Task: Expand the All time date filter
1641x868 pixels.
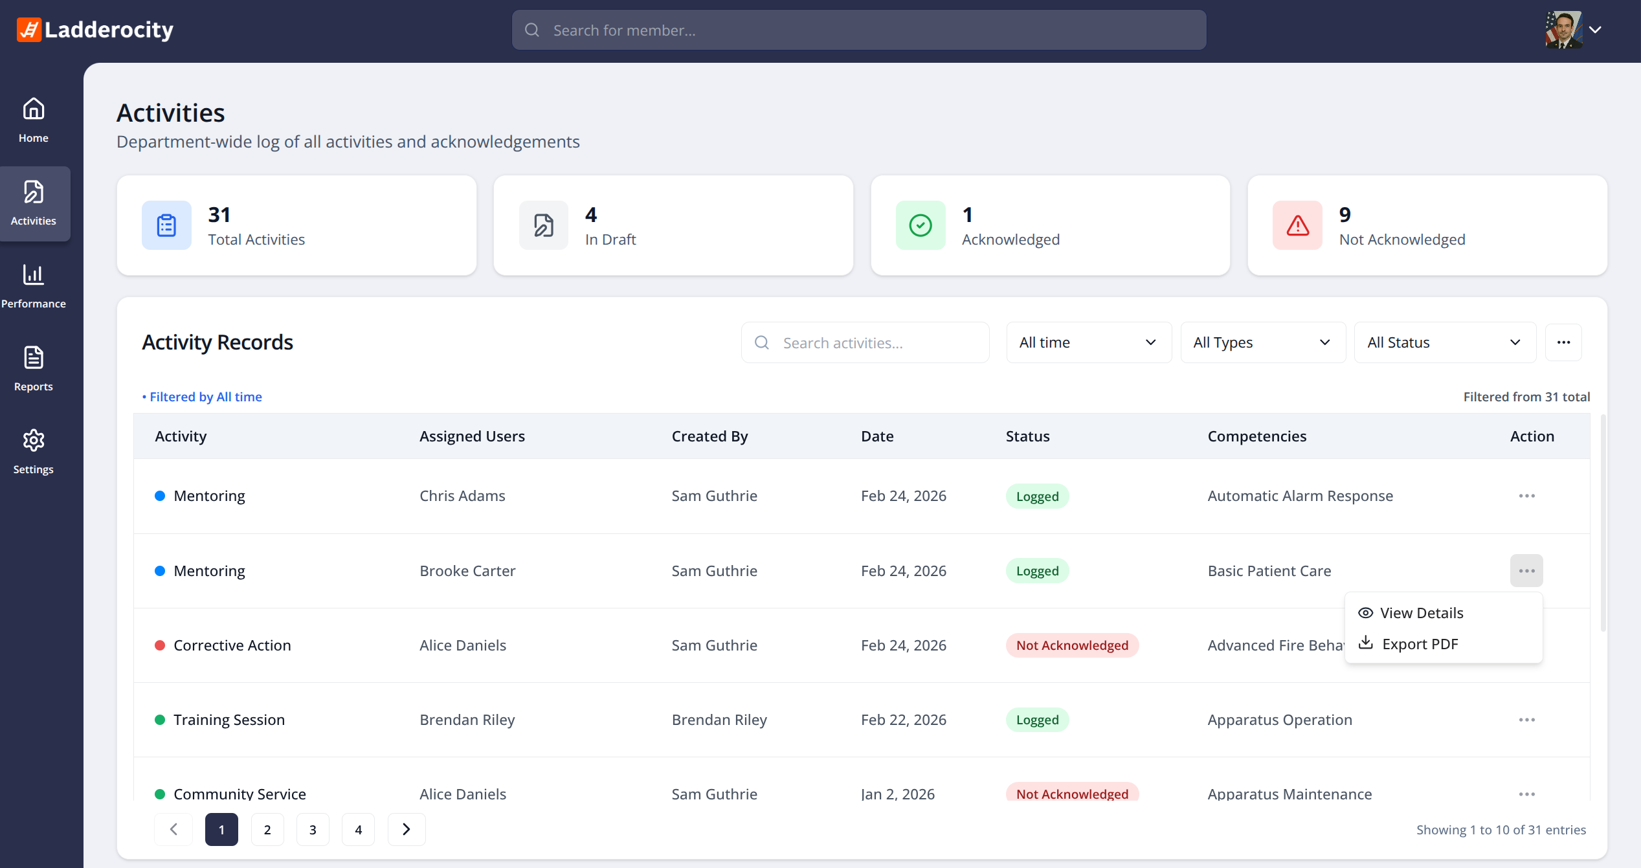Action: coord(1088,342)
